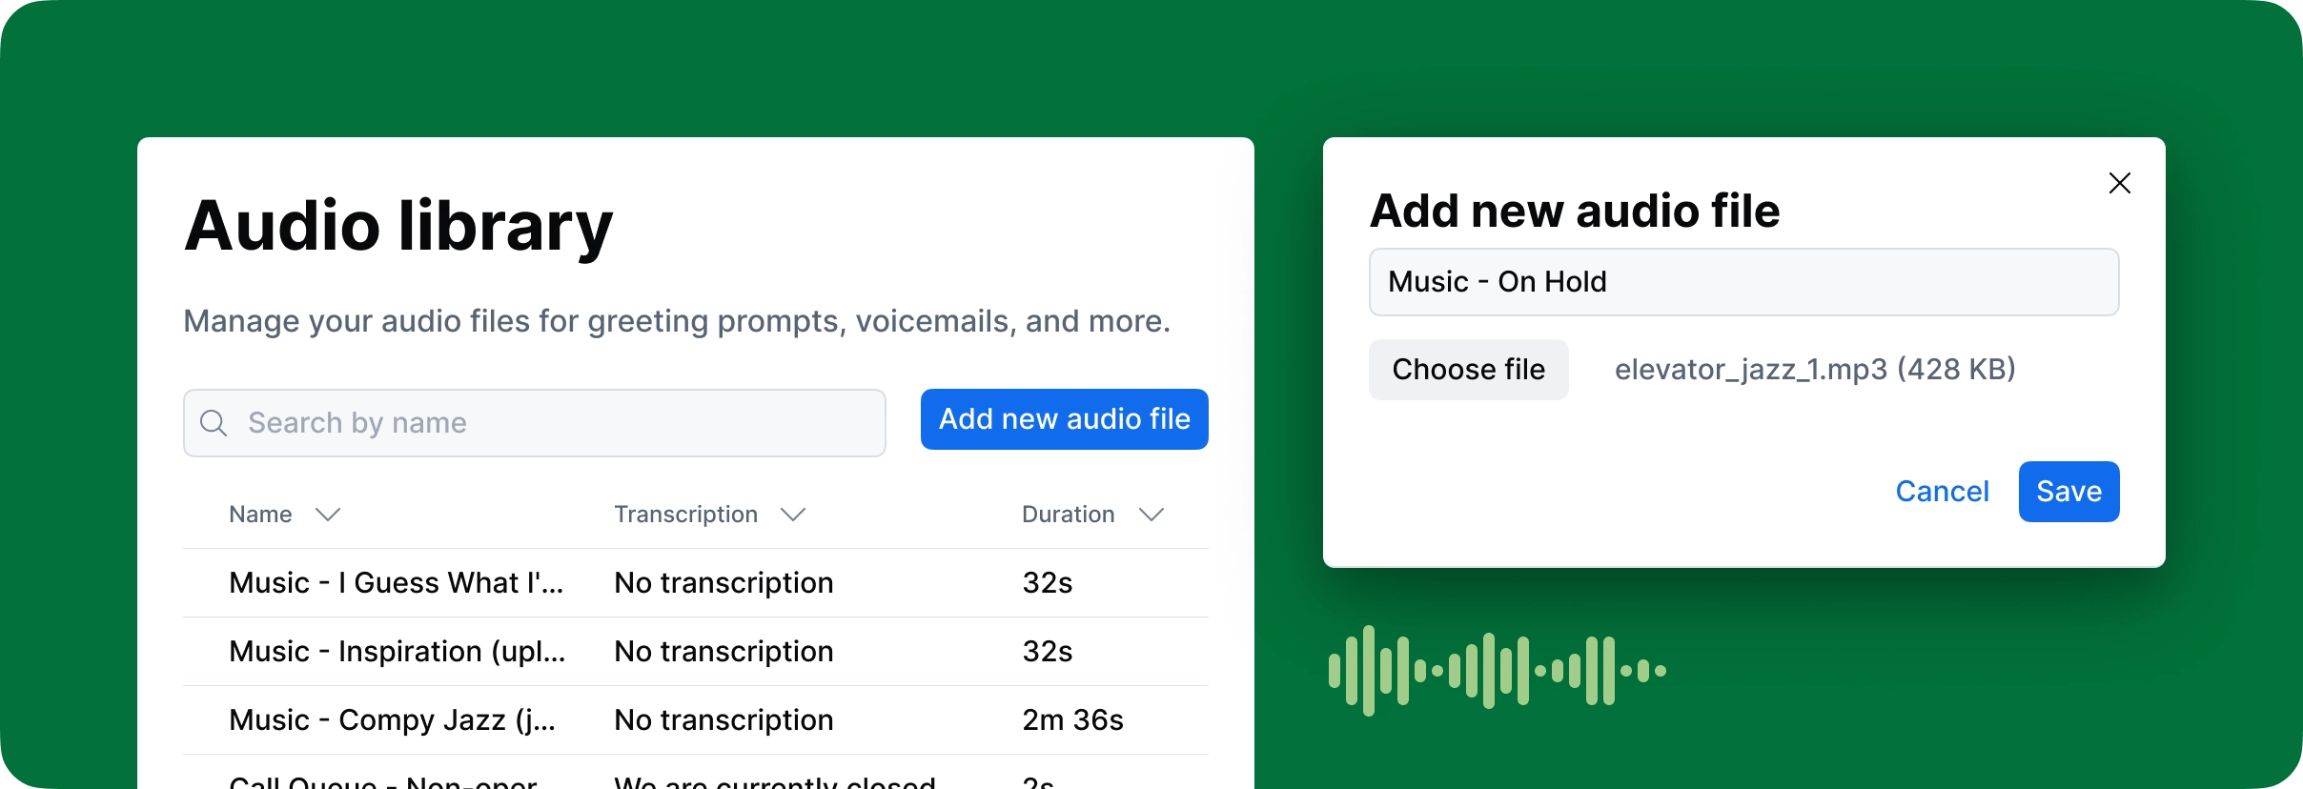Click the Transcription column header label
The width and height of the screenshot is (2303, 789).
(x=685, y=515)
